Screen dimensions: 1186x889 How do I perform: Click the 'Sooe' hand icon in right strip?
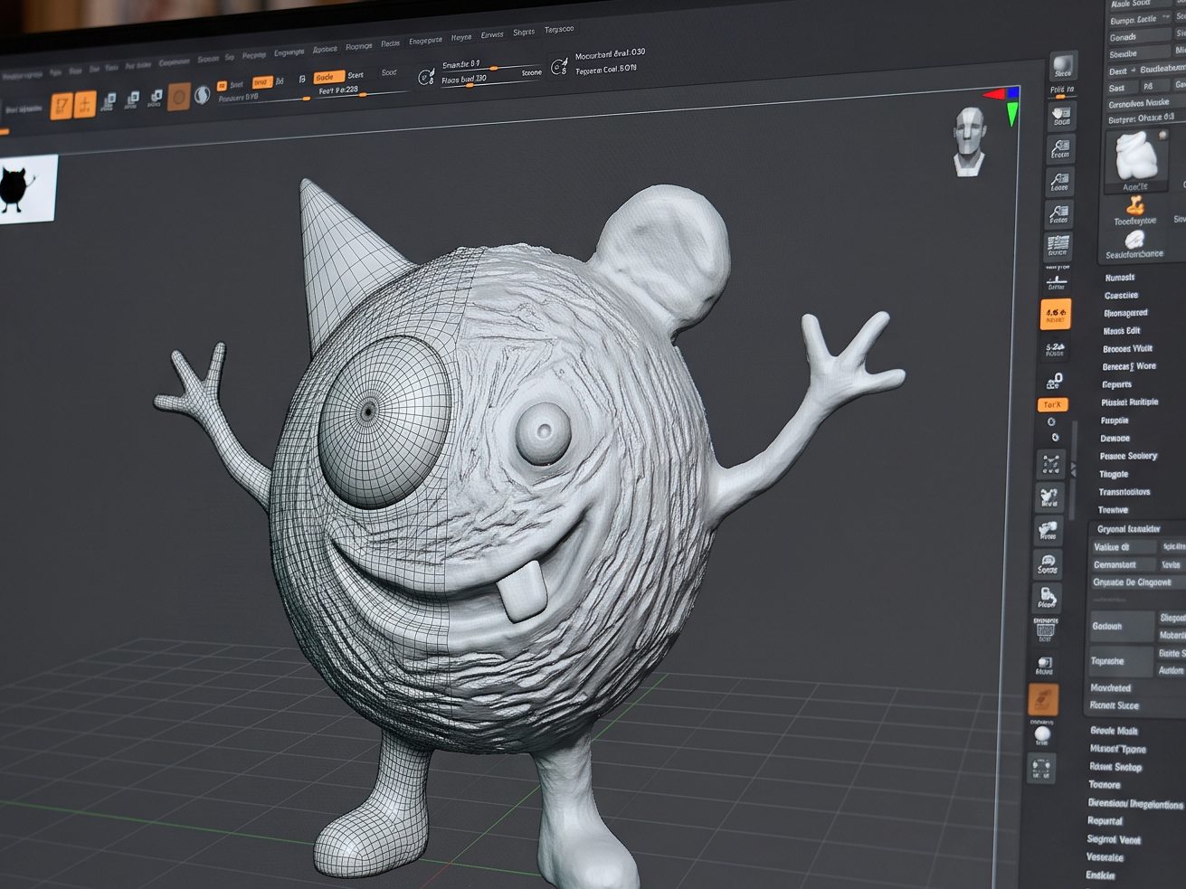tap(1061, 115)
